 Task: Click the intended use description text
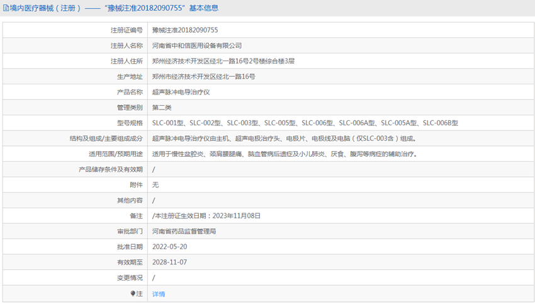pyautogui.click(x=284, y=154)
